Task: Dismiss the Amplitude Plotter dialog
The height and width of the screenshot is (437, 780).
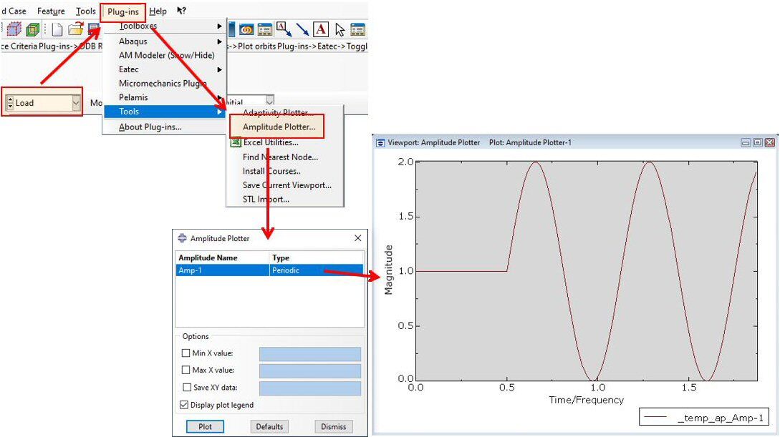Action: pos(333,426)
